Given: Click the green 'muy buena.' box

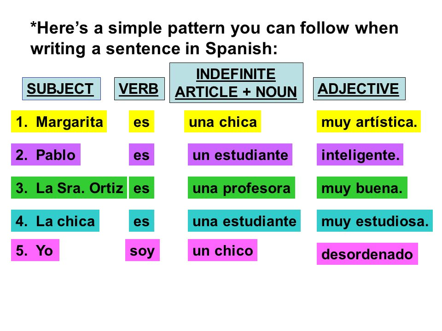Looking at the screenshot, I should click(362, 188).
